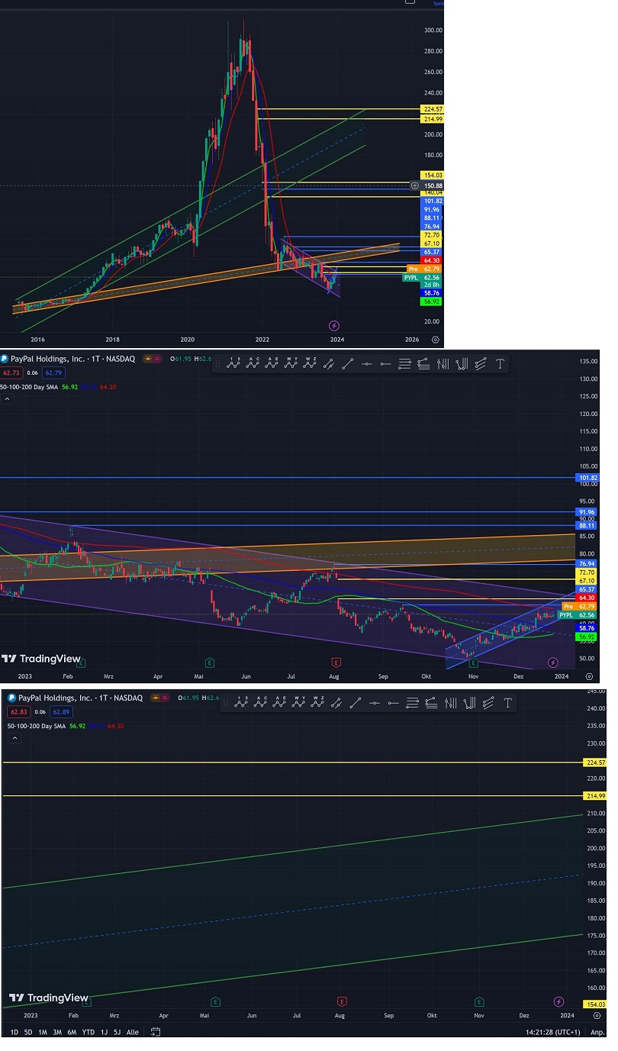Click the plus crosshair icon at 150.88
The width and height of the screenshot is (618, 1051).
pyautogui.click(x=415, y=185)
